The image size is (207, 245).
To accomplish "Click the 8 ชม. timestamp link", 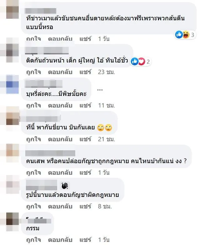I will [x=105, y=206].
